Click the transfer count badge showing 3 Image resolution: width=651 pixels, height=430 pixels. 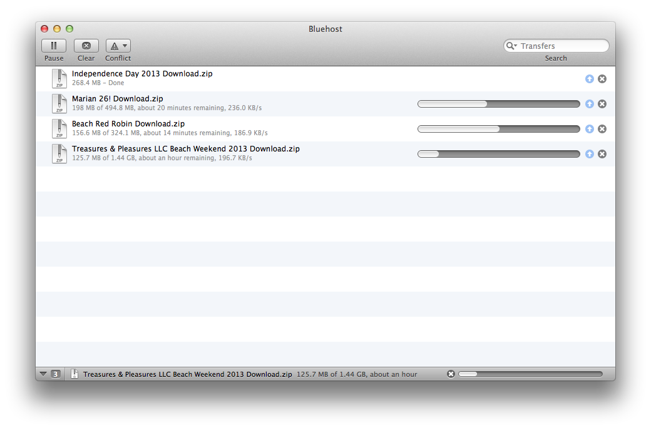[56, 374]
